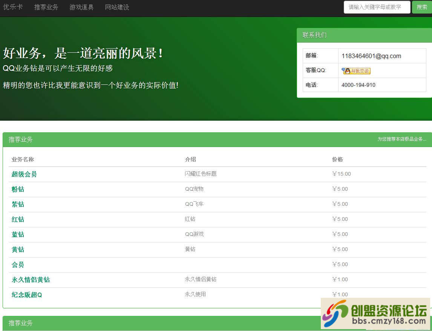The image size is (432, 331).
Task: Click the subtitle QQ业务钻是可以产生无限的好感
Action: pyautogui.click(x=58, y=68)
